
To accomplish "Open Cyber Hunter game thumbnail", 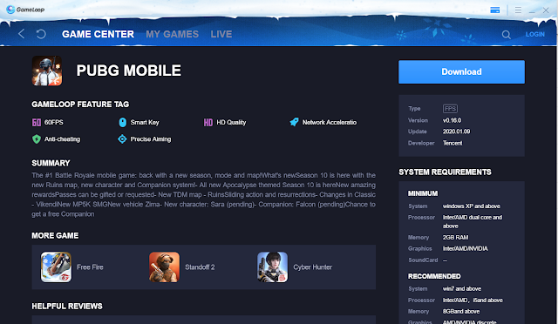I will click(272, 267).
